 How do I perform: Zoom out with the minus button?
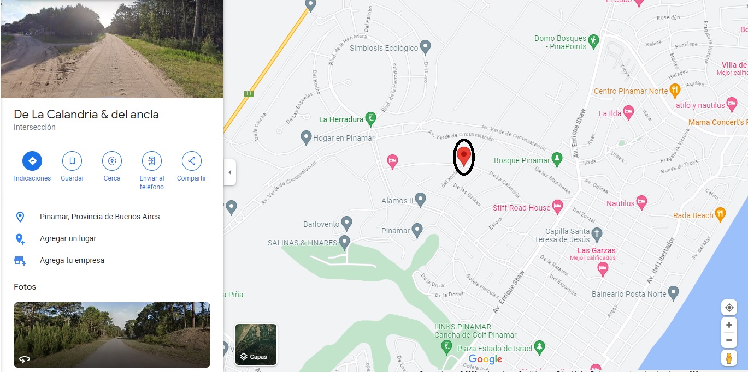pyautogui.click(x=729, y=340)
